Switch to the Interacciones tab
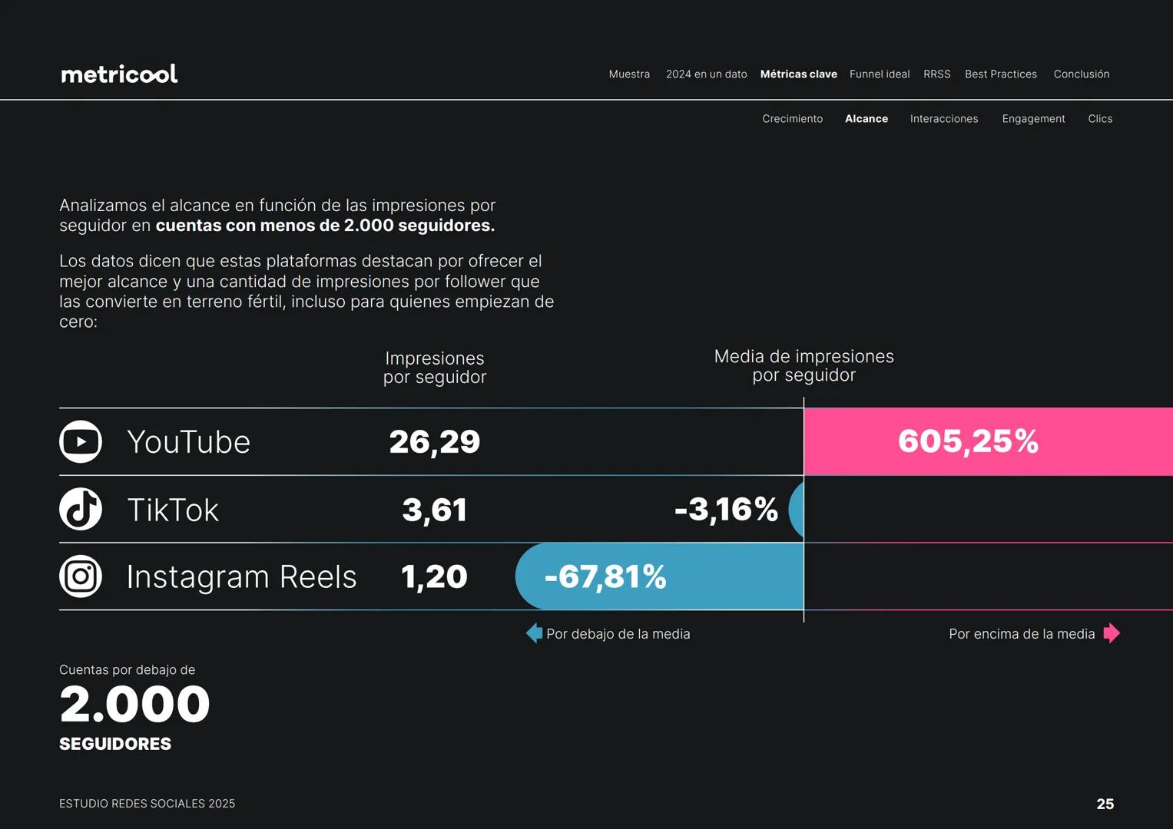Image resolution: width=1173 pixels, height=829 pixels. coord(943,119)
